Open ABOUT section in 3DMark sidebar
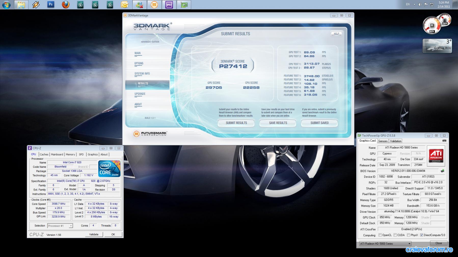 tap(138, 104)
